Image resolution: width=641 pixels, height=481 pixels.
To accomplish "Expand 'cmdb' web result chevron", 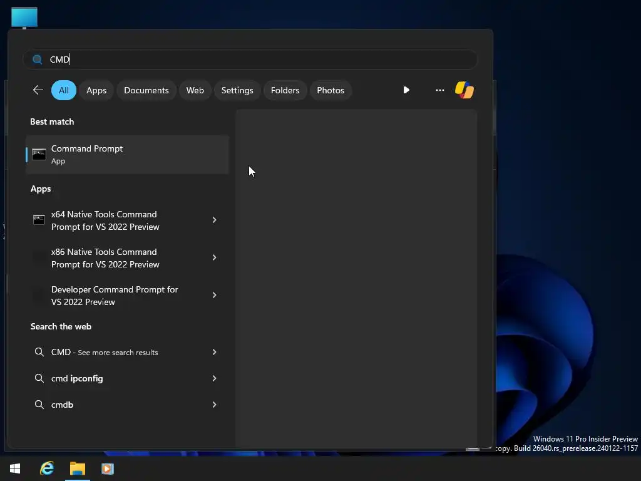I will pyautogui.click(x=214, y=405).
